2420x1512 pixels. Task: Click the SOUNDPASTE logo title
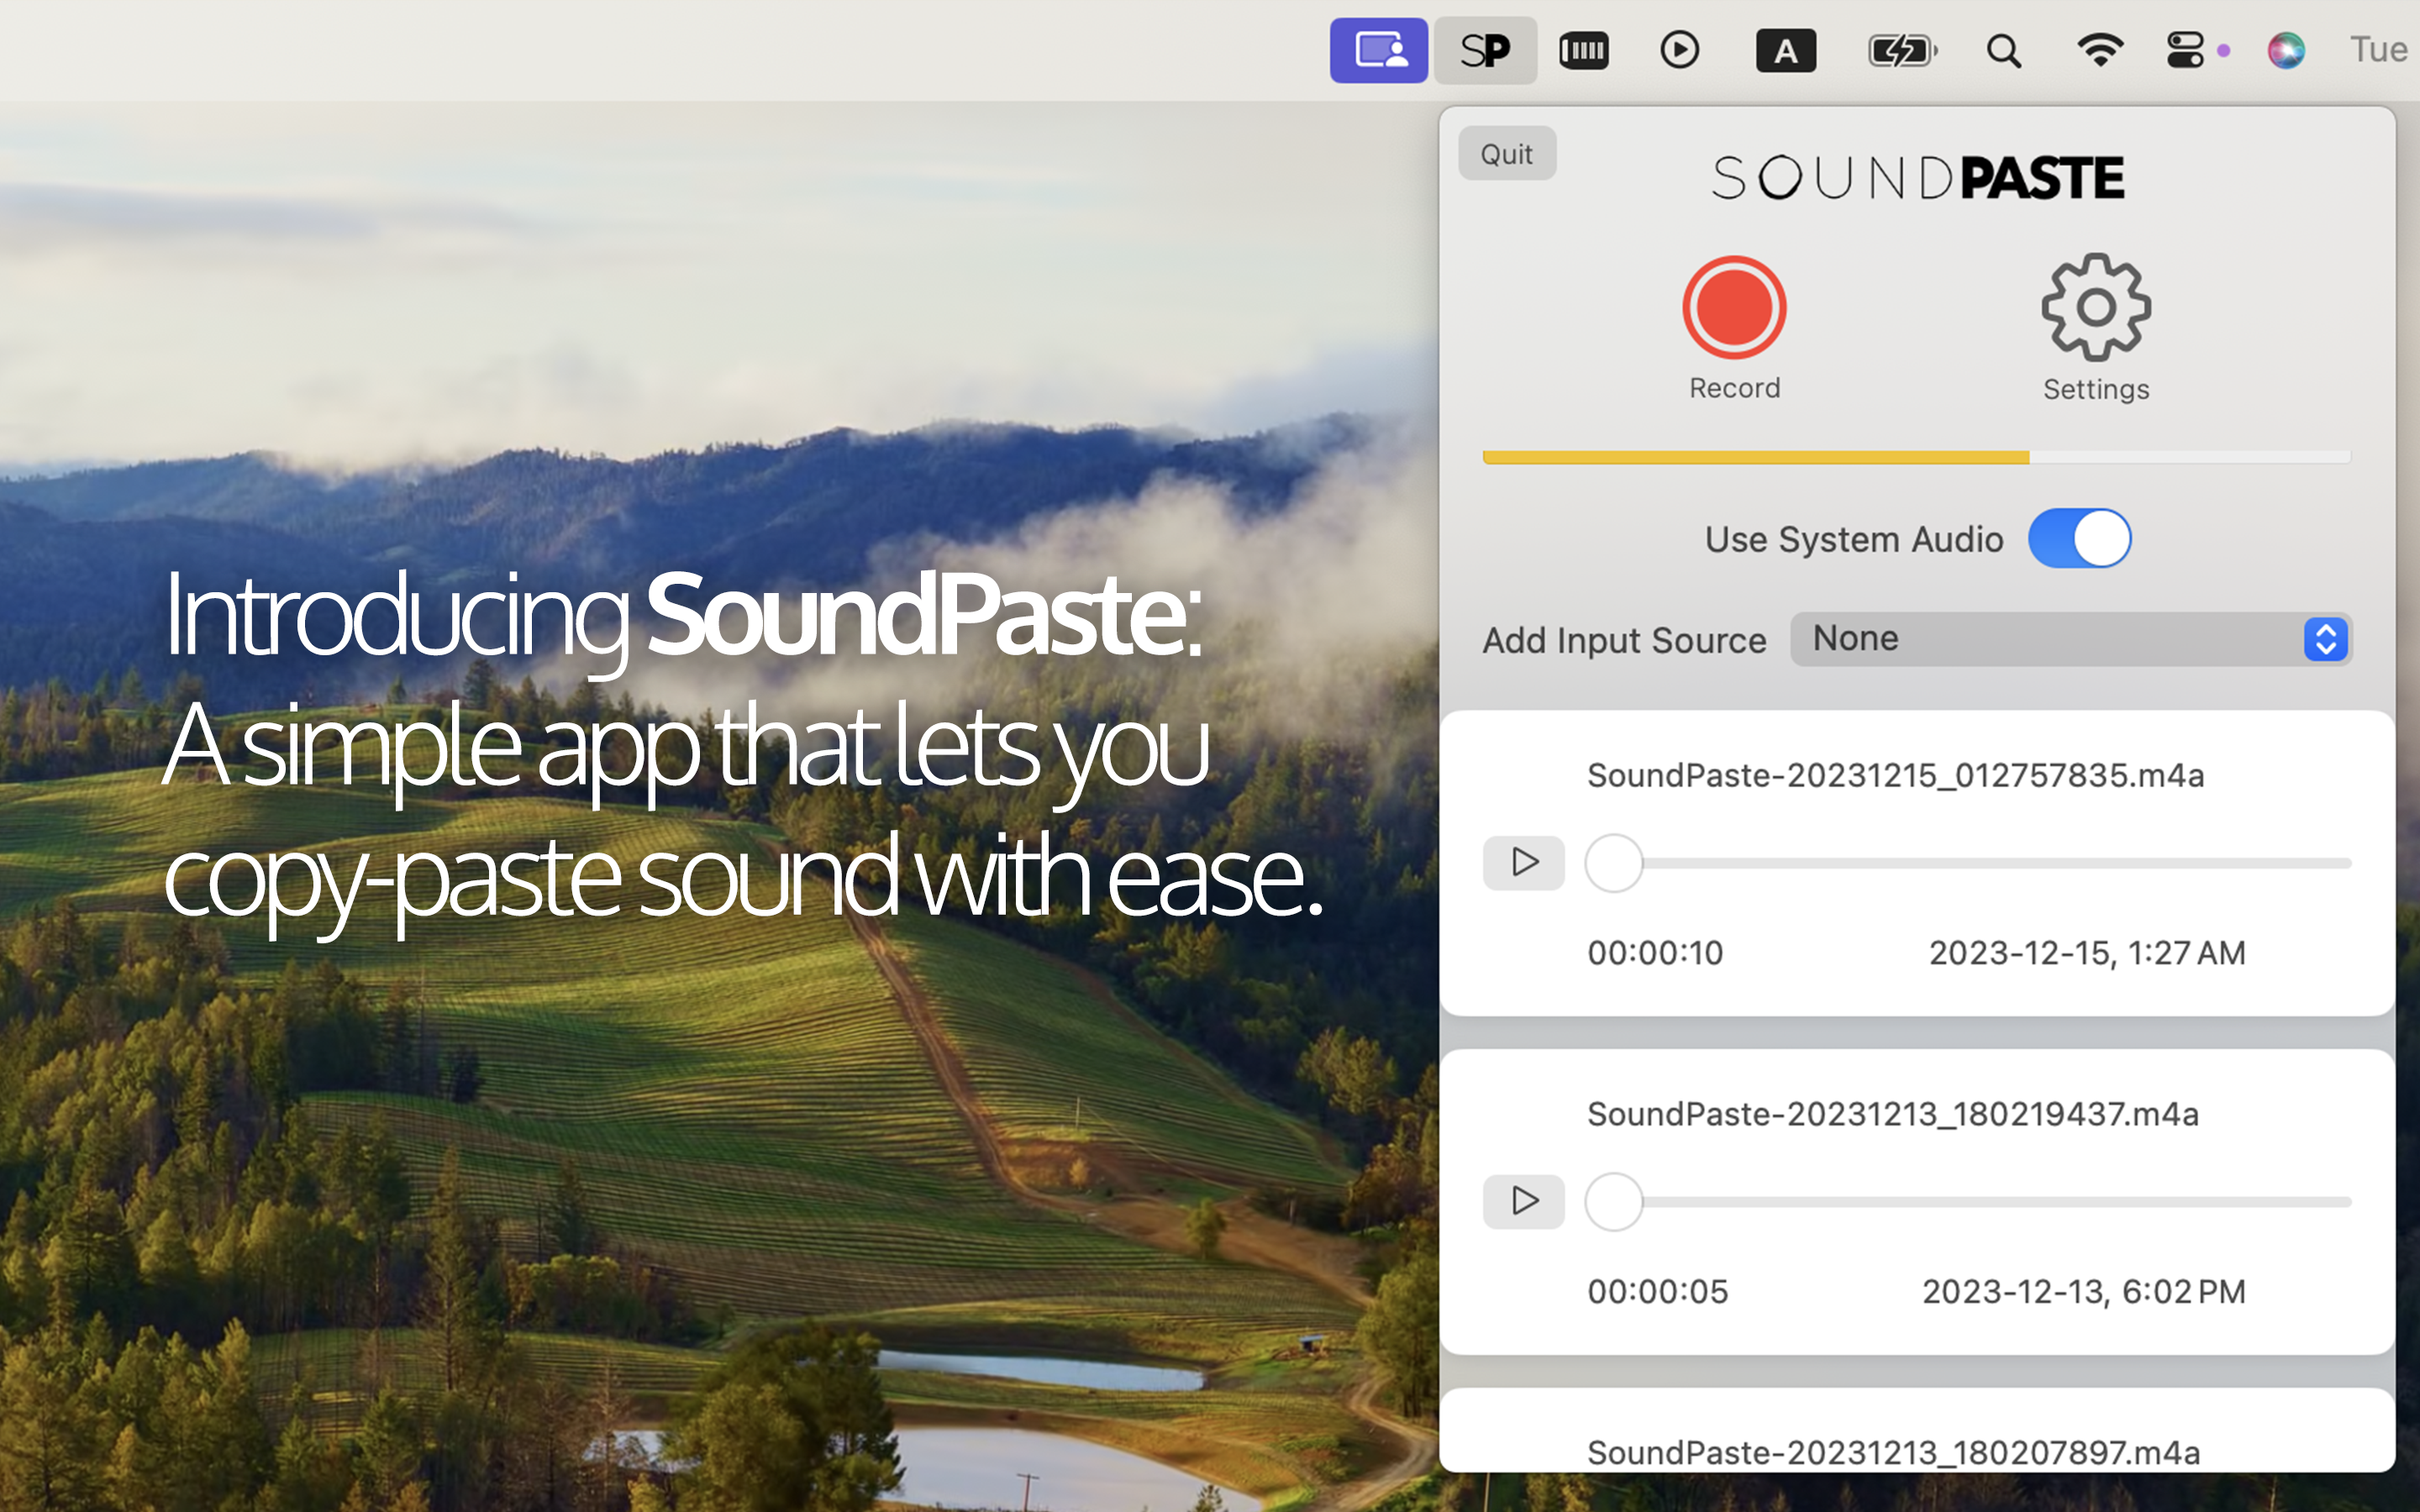click(x=1917, y=178)
